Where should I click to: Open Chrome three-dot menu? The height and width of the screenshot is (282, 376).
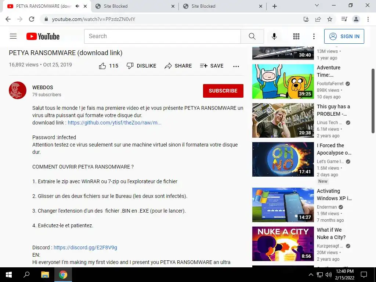pos(368,19)
